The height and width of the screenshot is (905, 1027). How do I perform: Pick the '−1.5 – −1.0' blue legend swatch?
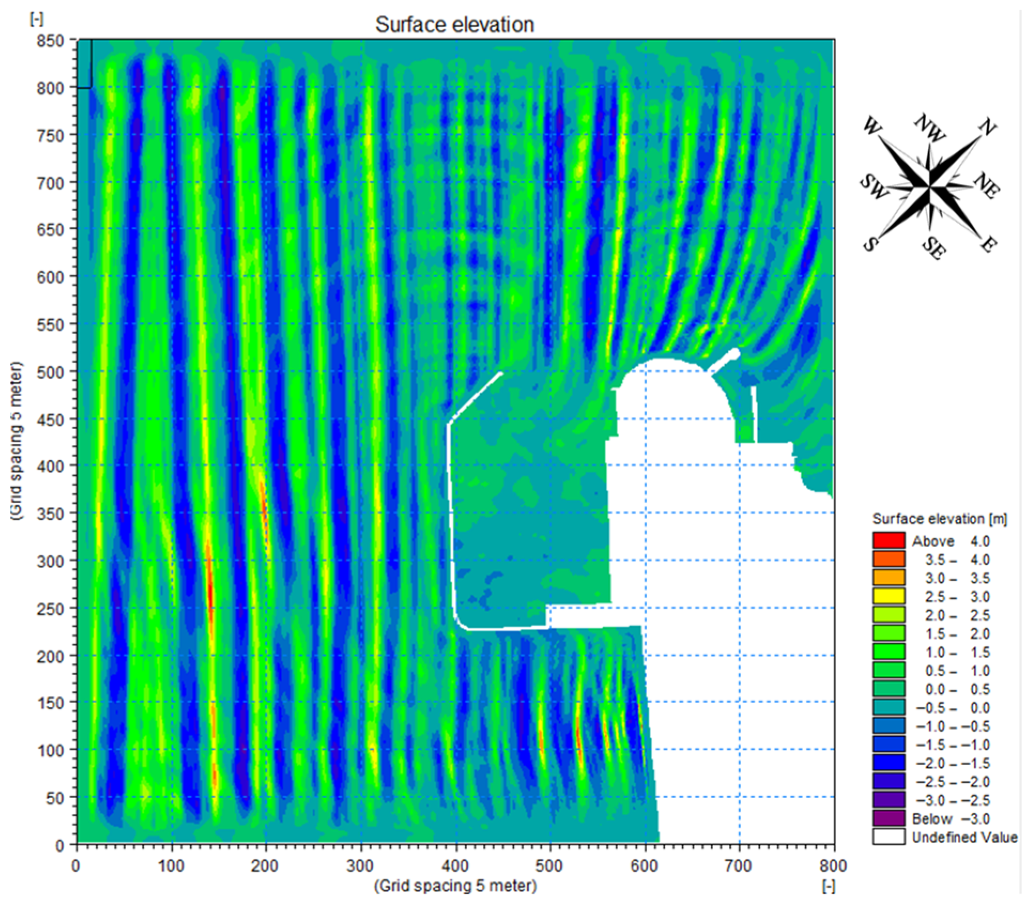point(889,744)
